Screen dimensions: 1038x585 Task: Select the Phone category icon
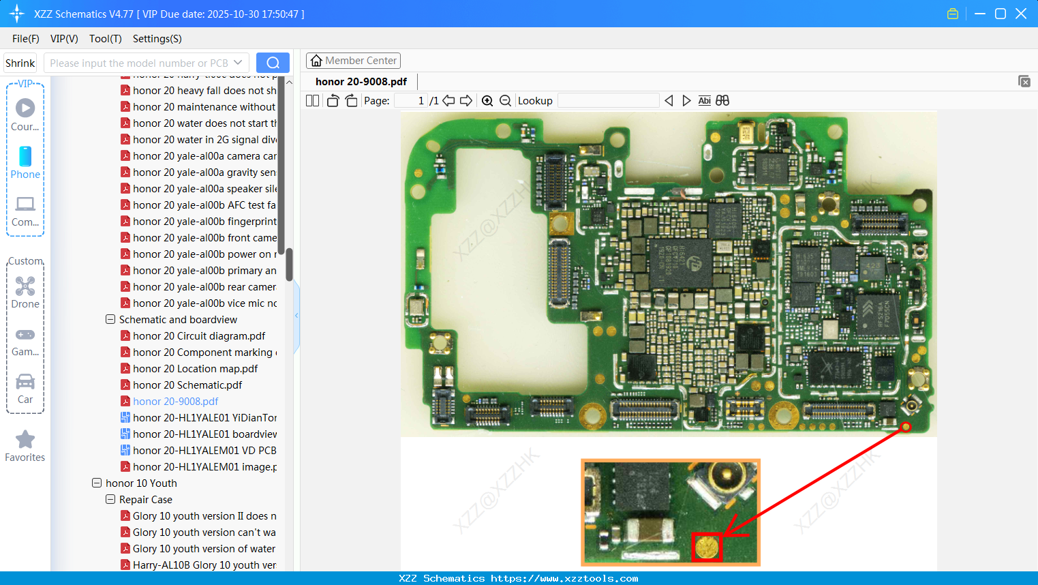point(25,162)
